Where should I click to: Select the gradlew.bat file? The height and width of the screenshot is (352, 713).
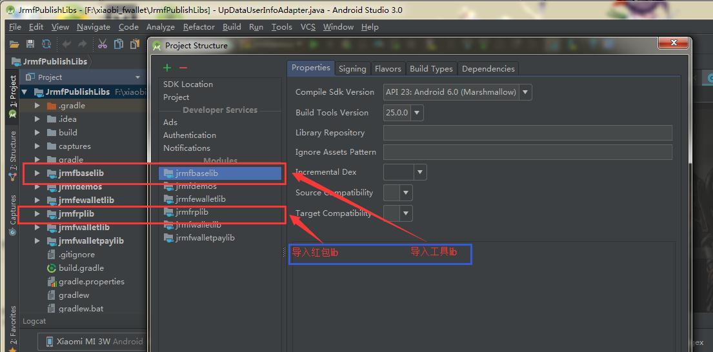[81, 308]
